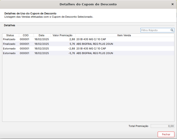This screenshot has height=139, width=177.
Task: Sort by Valor Premiação column header
Action: [x=62, y=35]
